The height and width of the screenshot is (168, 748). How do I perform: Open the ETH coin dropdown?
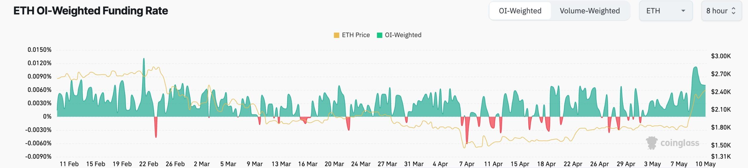point(665,11)
